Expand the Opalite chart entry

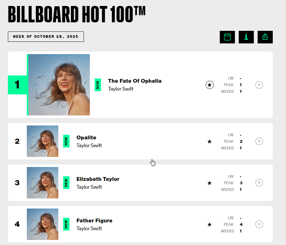(x=259, y=141)
